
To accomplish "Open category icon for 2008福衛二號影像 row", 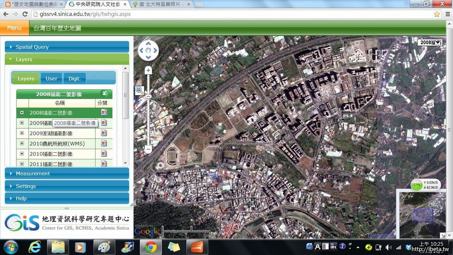I will coord(104,113).
